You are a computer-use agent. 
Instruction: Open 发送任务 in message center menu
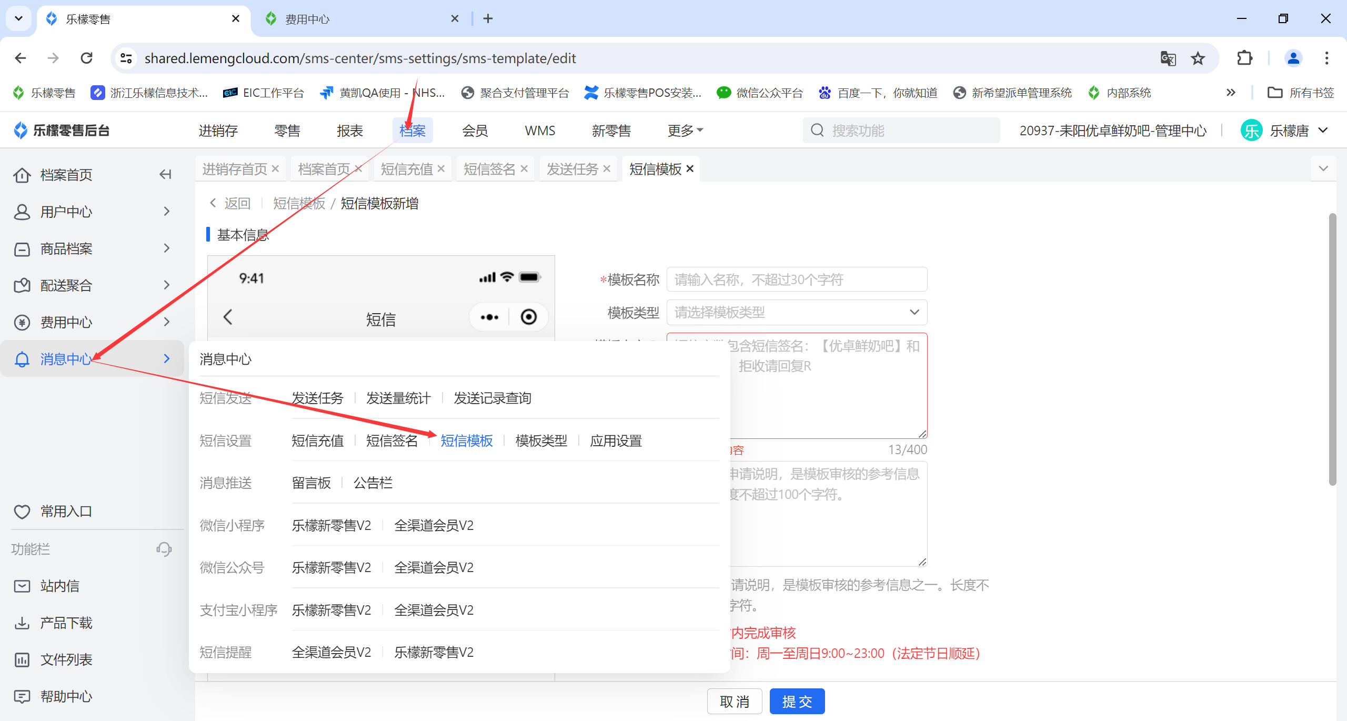[x=318, y=398]
